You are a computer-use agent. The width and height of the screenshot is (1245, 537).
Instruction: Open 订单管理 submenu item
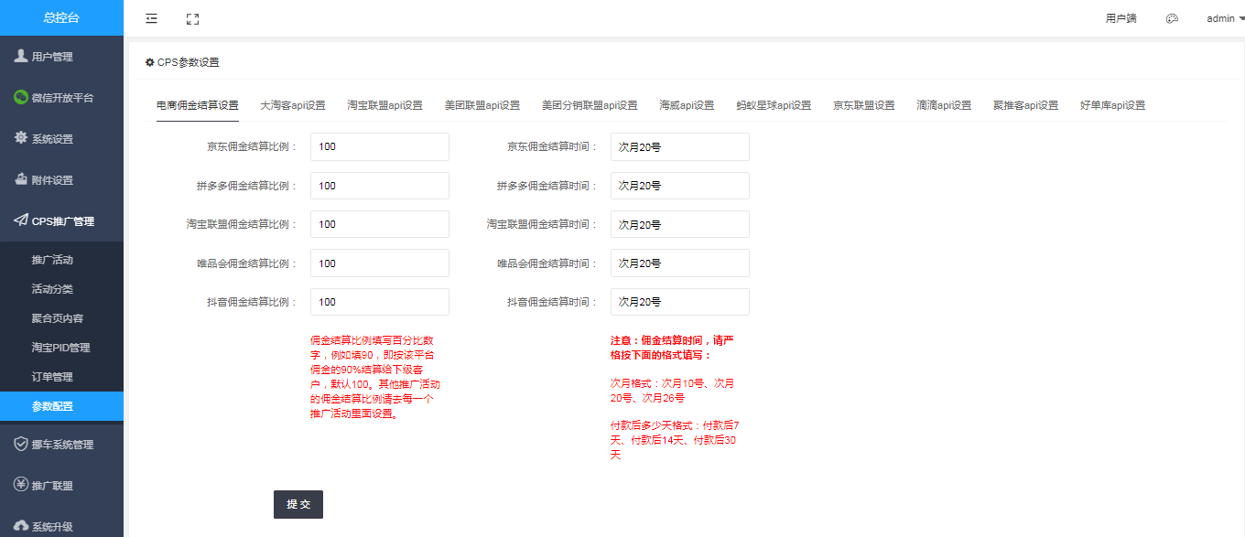[x=52, y=377]
